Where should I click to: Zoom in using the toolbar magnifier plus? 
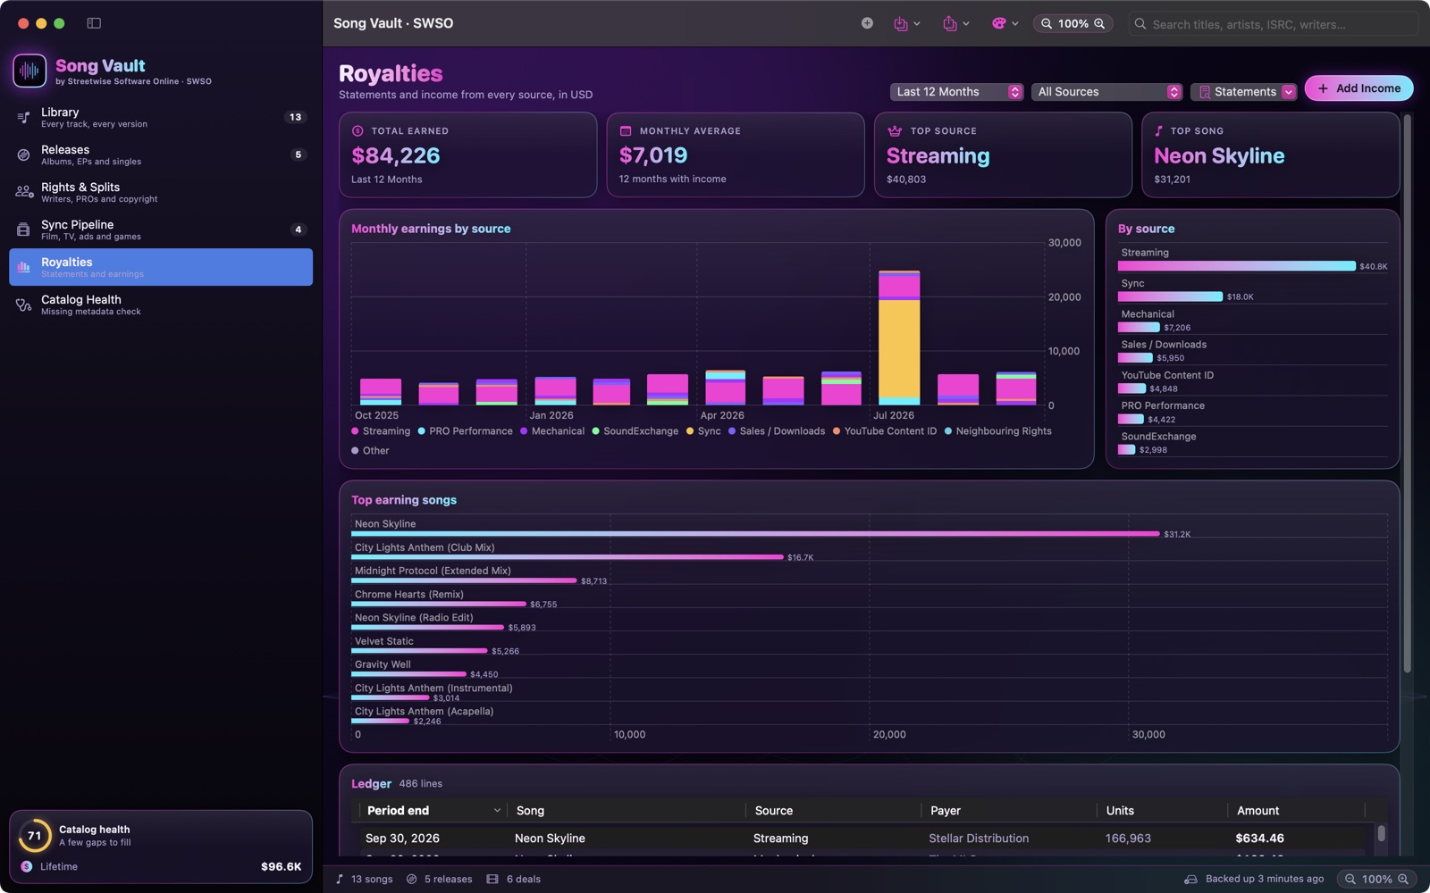pos(1100,24)
